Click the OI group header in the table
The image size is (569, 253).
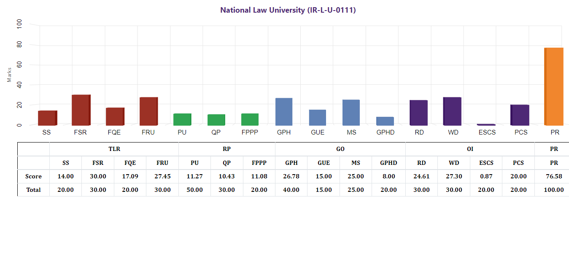[470, 149]
